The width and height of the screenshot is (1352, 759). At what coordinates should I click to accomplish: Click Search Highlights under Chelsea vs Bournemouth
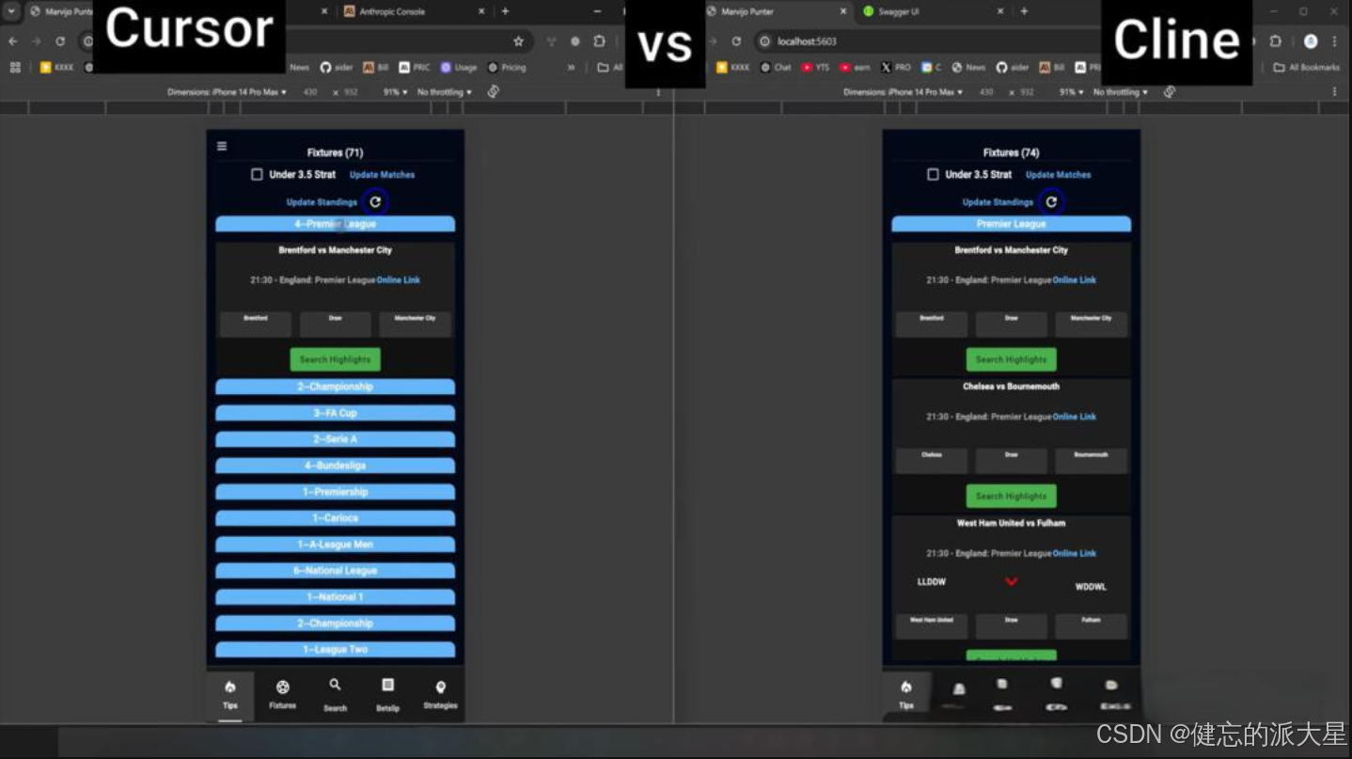[x=1011, y=496]
